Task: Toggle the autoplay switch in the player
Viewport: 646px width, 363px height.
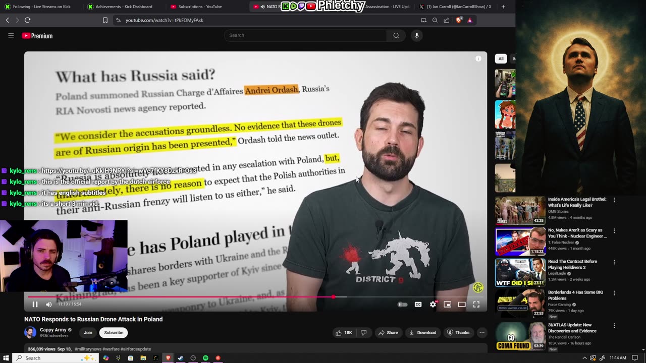Action: click(402, 305)
